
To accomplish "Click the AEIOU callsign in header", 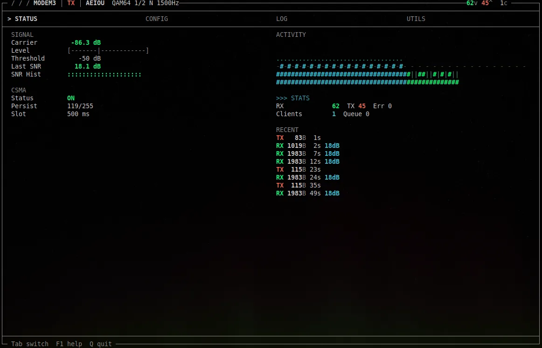I will [x=95, y=3].
